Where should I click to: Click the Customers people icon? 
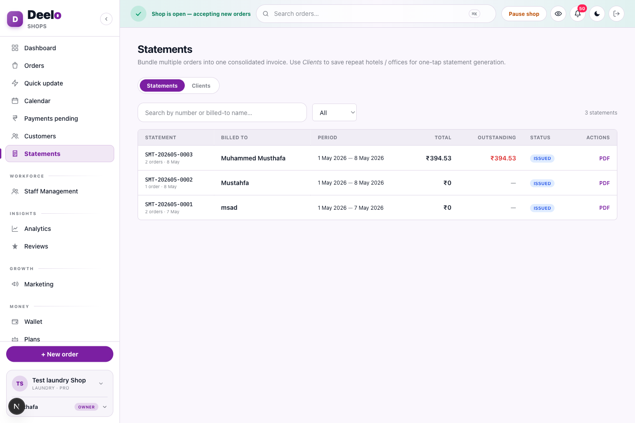[x=15, y=136]
